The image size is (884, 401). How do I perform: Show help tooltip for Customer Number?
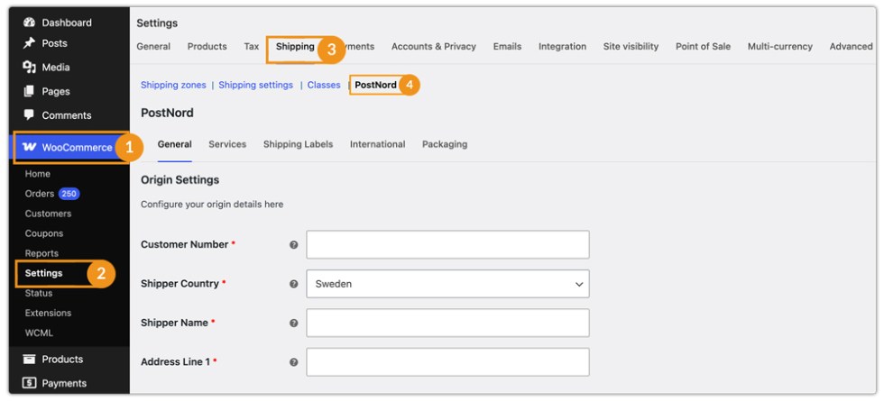click(x=294, y=245)
